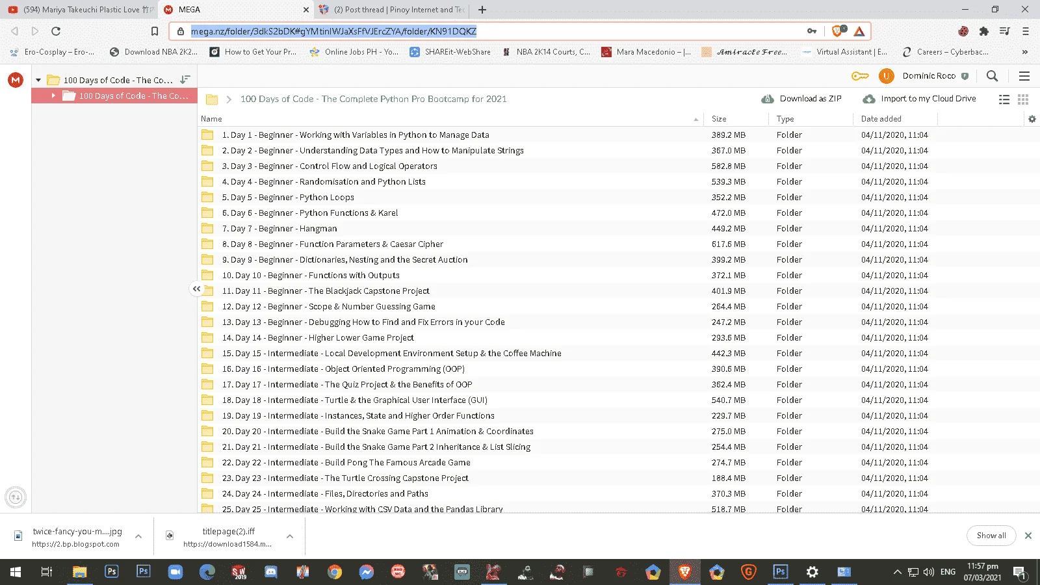Open the options for the twice-fancy-you jpg download
1040x585 pixels.
click(x=138, y=536)
